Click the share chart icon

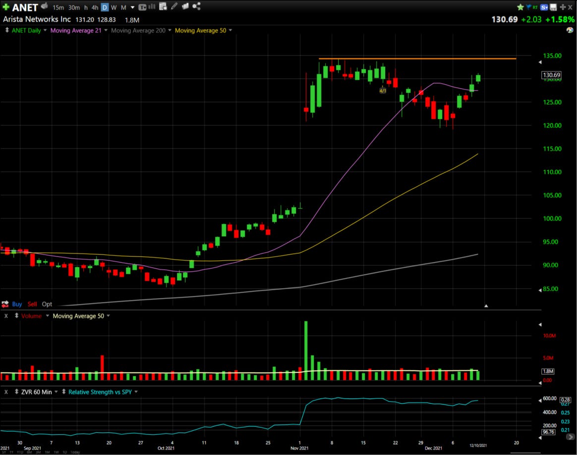pos(196,6)
